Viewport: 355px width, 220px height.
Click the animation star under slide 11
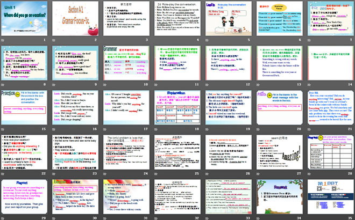pos(156,85)
